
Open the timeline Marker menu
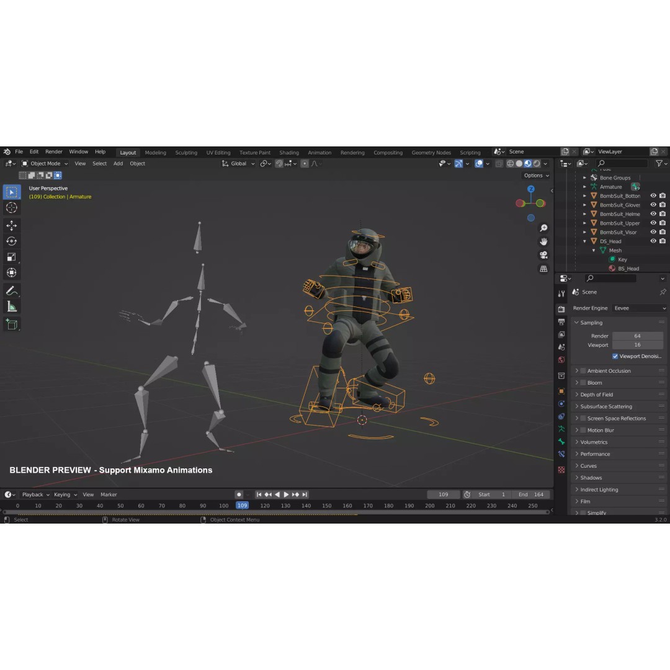coord(109,494)
